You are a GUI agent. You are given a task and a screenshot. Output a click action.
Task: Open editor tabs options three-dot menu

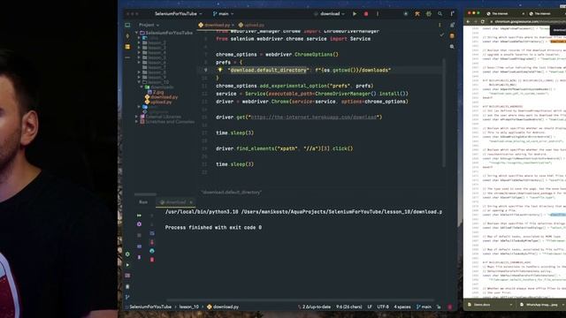coord(440,25)
